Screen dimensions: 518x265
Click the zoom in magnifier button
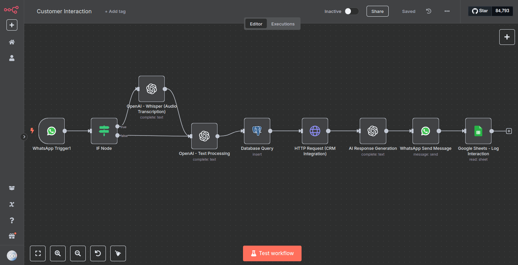(x=58, y=253)
